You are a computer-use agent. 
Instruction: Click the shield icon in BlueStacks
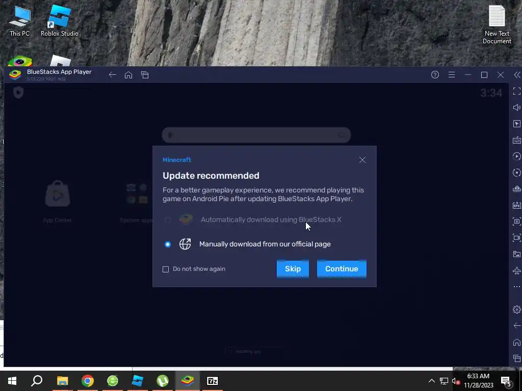(18, 93)
